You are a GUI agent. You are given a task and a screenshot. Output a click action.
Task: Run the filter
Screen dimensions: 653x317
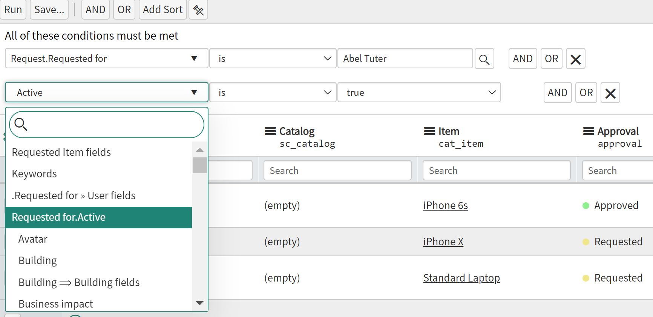[13, 9]
